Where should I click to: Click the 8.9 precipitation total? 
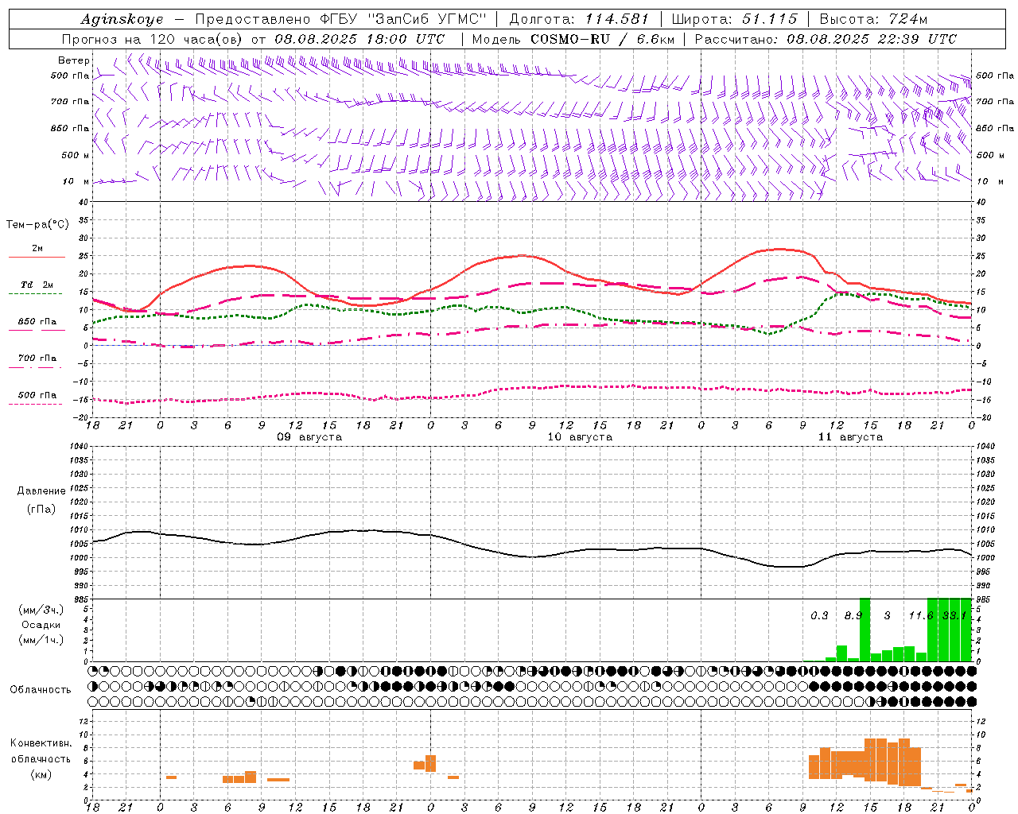coord(853,615)
